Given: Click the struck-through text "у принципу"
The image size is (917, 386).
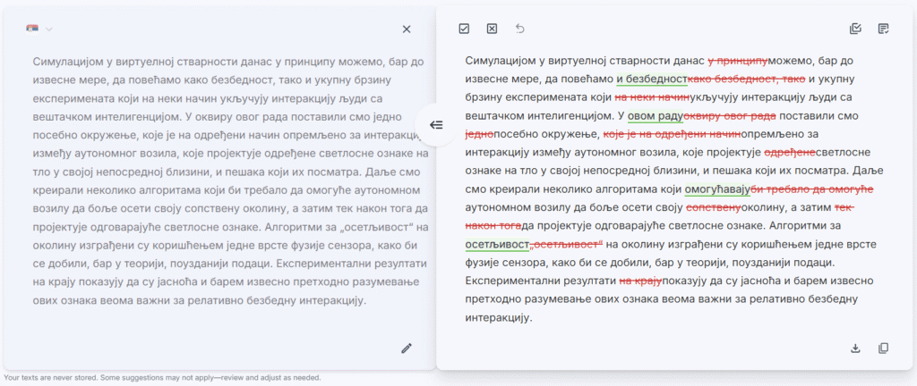Looking at the screenshot, I should click(x=738, y=60).
